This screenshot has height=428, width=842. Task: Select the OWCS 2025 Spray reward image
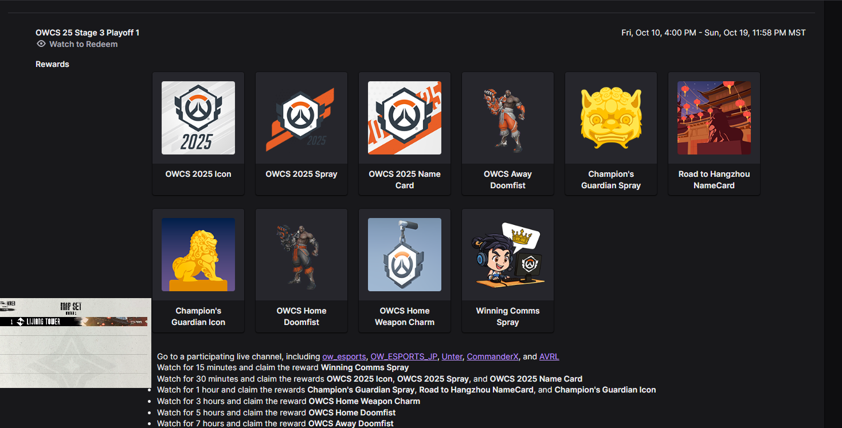coord(301,118)
